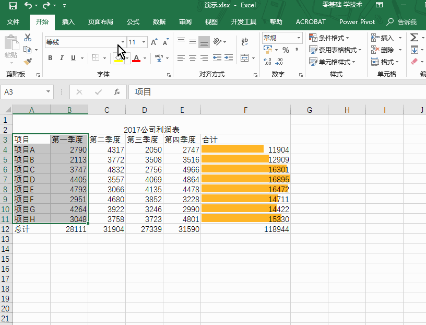The image size is (426, 325).
Task: Center text horizontally in cells
Action: (192, 58)
